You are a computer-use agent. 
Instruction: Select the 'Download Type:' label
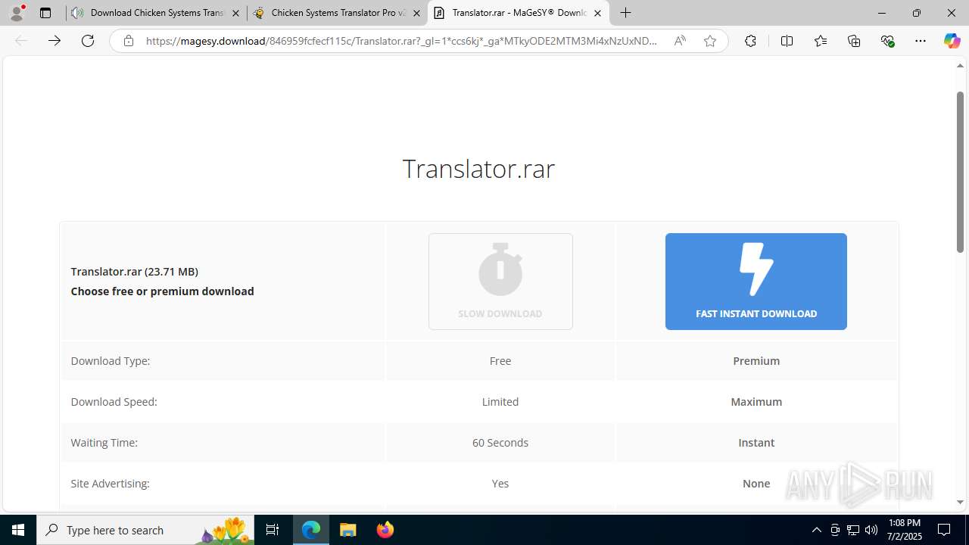(111, 360)
